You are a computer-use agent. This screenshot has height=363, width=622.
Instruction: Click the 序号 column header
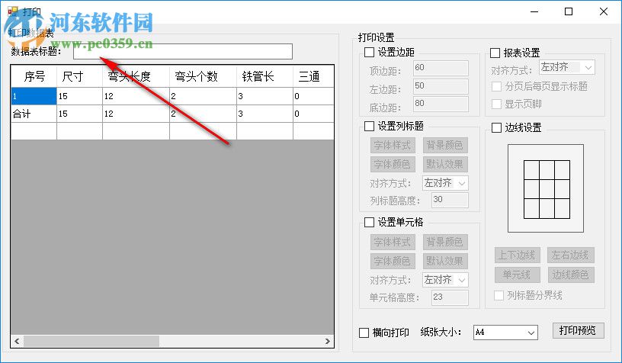[x=34, y=76]
